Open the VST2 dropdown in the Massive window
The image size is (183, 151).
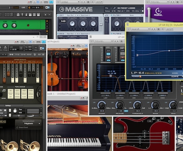pos(99,2)
